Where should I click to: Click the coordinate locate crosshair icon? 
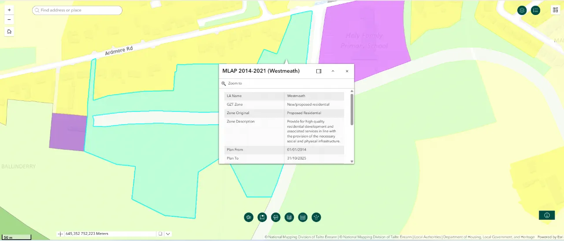coord(60,234)
